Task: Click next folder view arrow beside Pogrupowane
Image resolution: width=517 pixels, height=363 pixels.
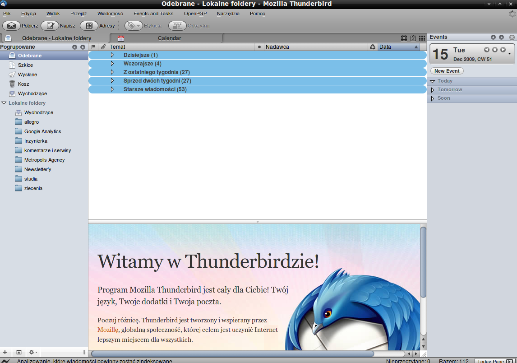Action: (x=83, y=47)
